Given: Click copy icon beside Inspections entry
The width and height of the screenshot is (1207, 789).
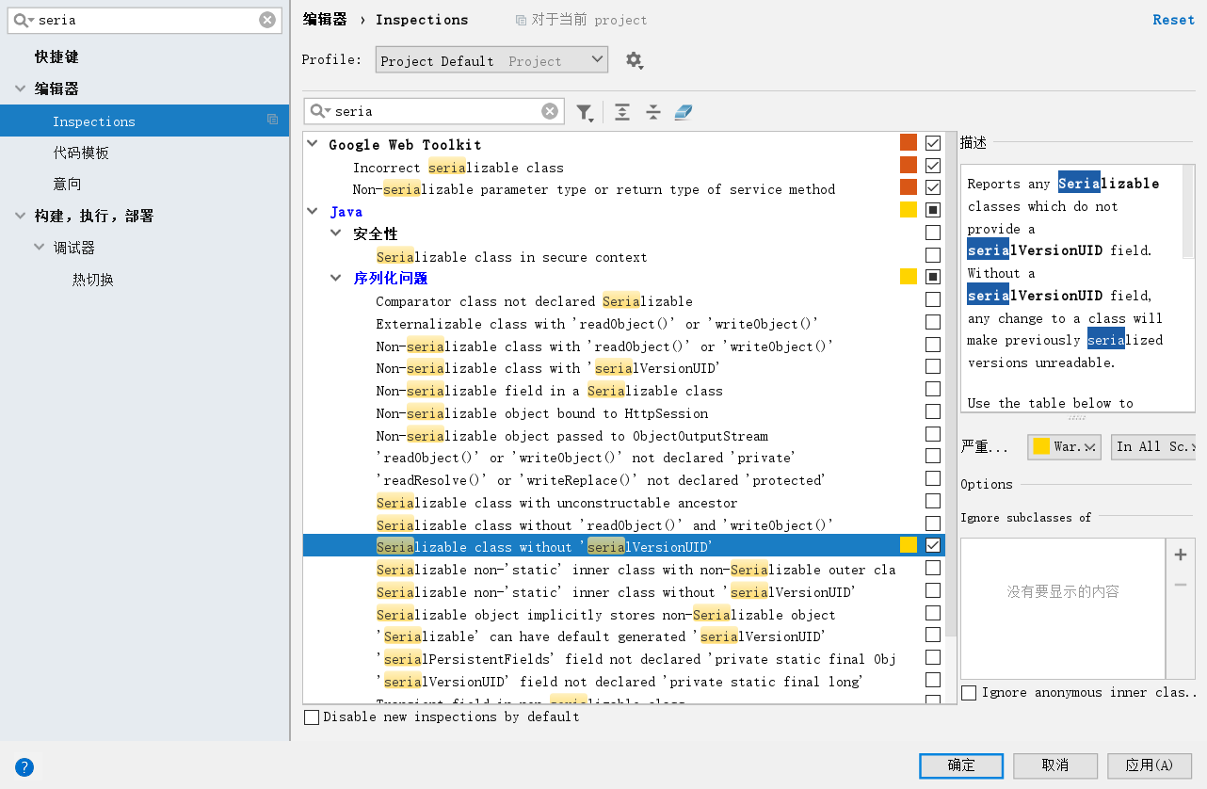Looking at the screenshot, I should point(273,120).
